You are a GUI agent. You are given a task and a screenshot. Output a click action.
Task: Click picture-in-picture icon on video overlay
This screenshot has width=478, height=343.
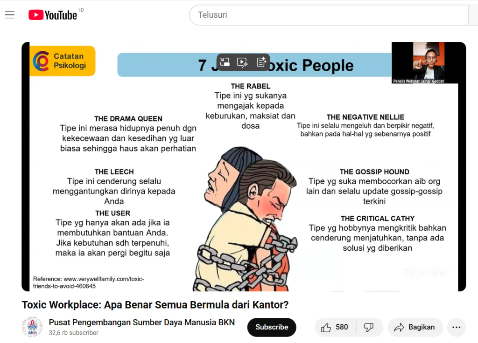[225, 62]
